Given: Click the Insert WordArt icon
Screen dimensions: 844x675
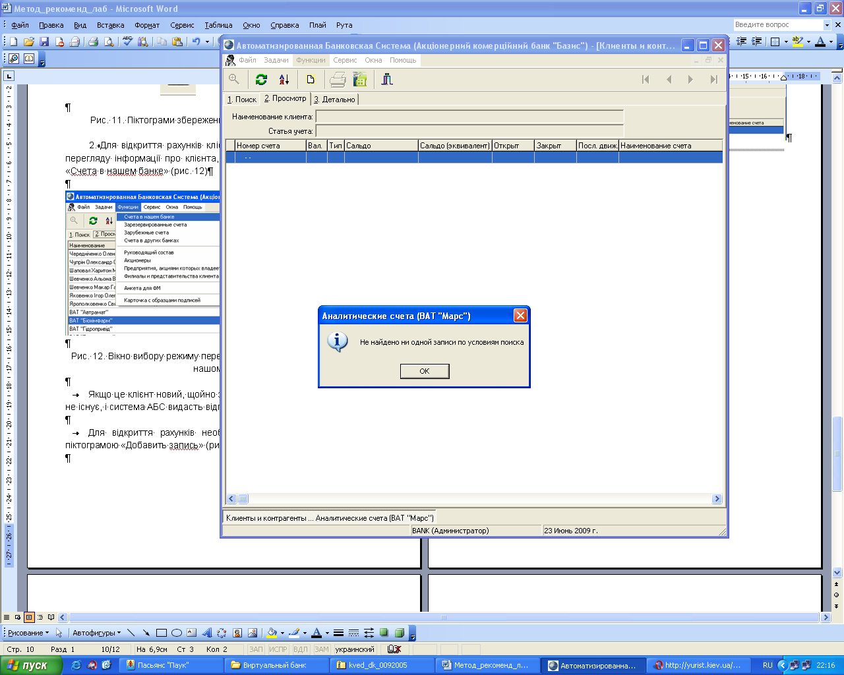Looking at the screenshot, I should 207,633.
